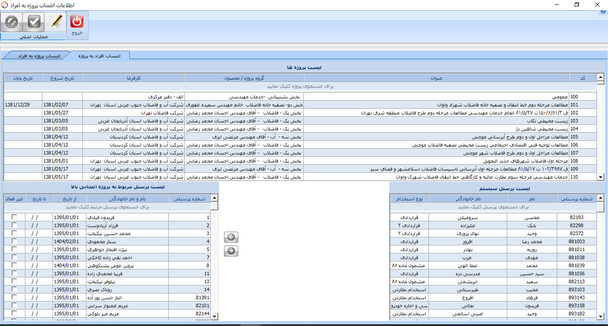Click the تاریخ شروع column header
Image resolution: width=608 pixels, height=326 pixels.
(x=62, y=78)
